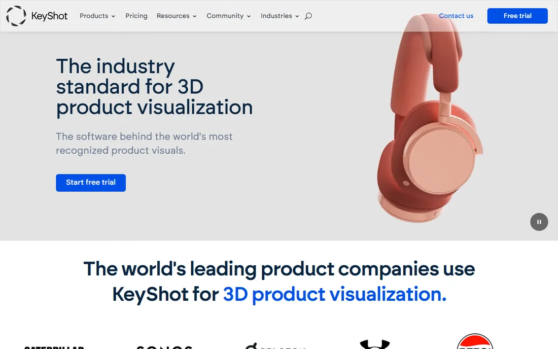Click the KeyShot logo
The image size is (558, 349).
coord(37,16)
